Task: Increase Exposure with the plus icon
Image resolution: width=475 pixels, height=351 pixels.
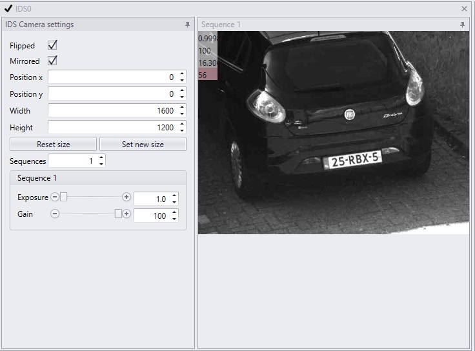Action: pos(126,197)
